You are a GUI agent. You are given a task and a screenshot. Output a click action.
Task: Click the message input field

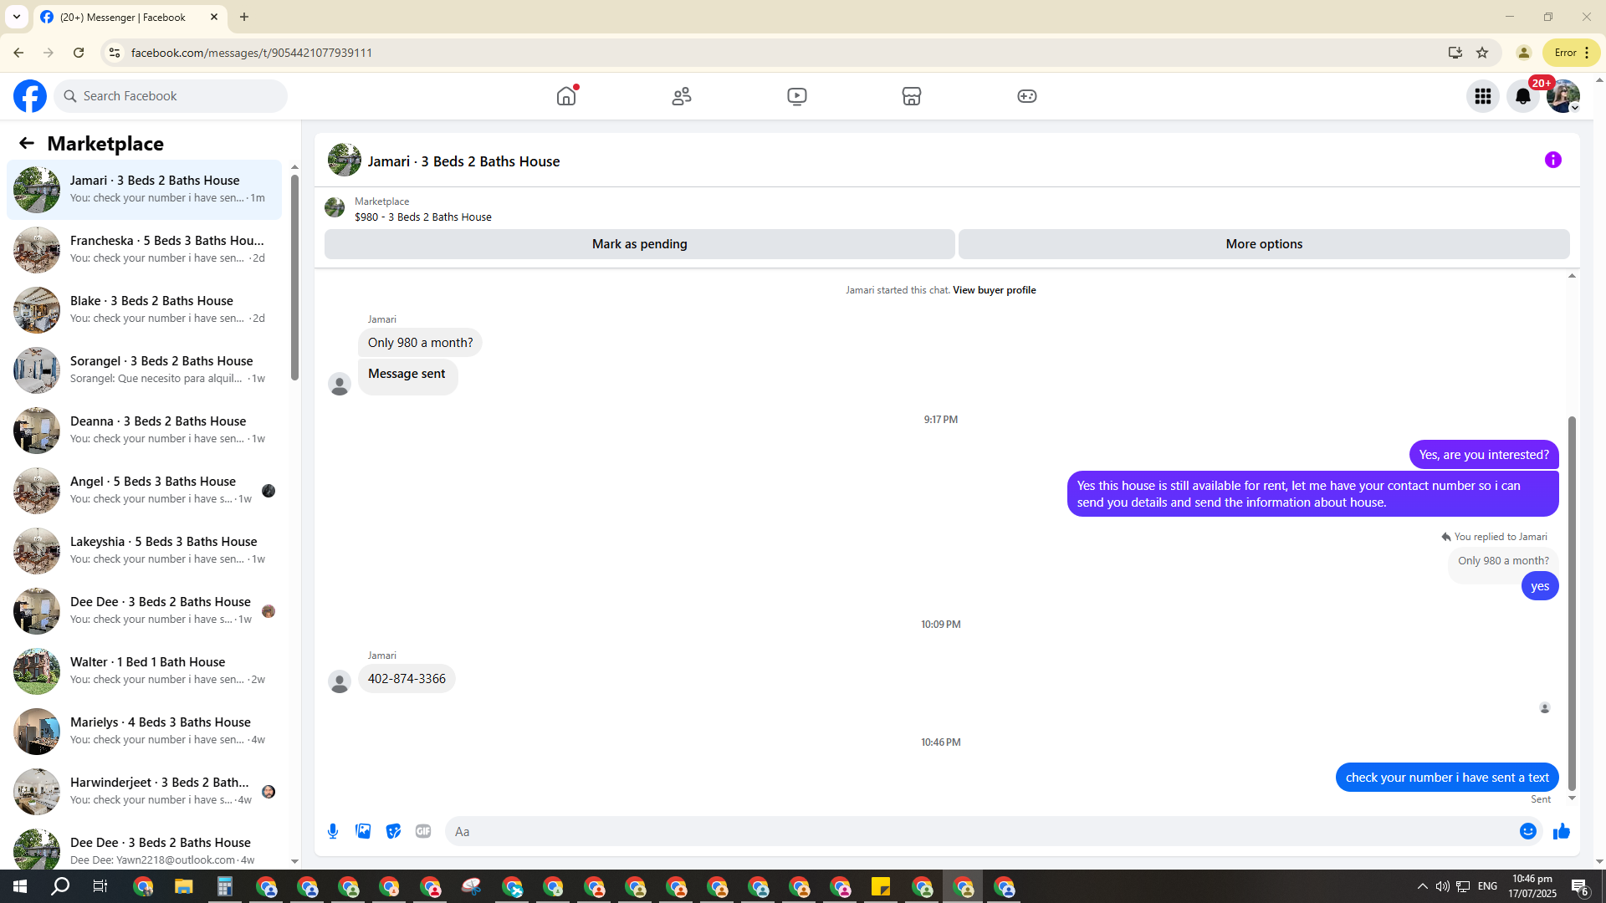click(979, 831)
